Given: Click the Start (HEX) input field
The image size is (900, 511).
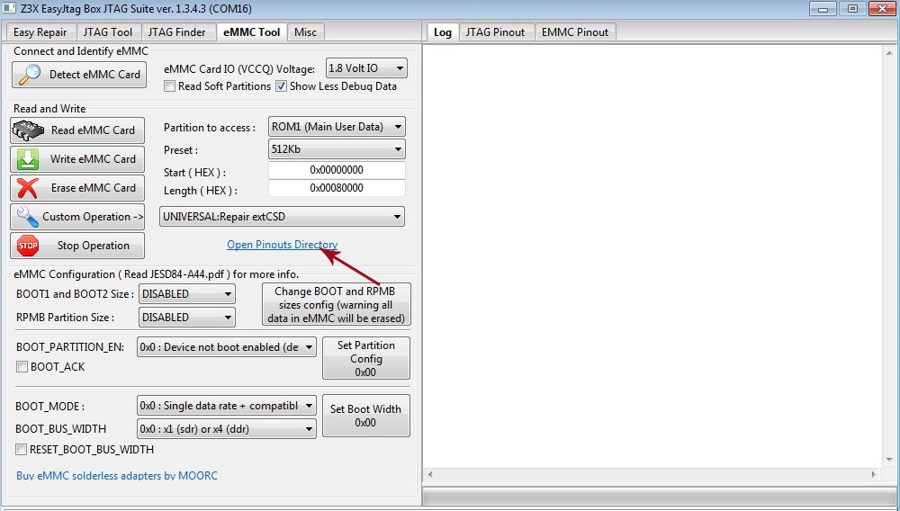Looking at the screenshot, I should [x=337, y=170].
